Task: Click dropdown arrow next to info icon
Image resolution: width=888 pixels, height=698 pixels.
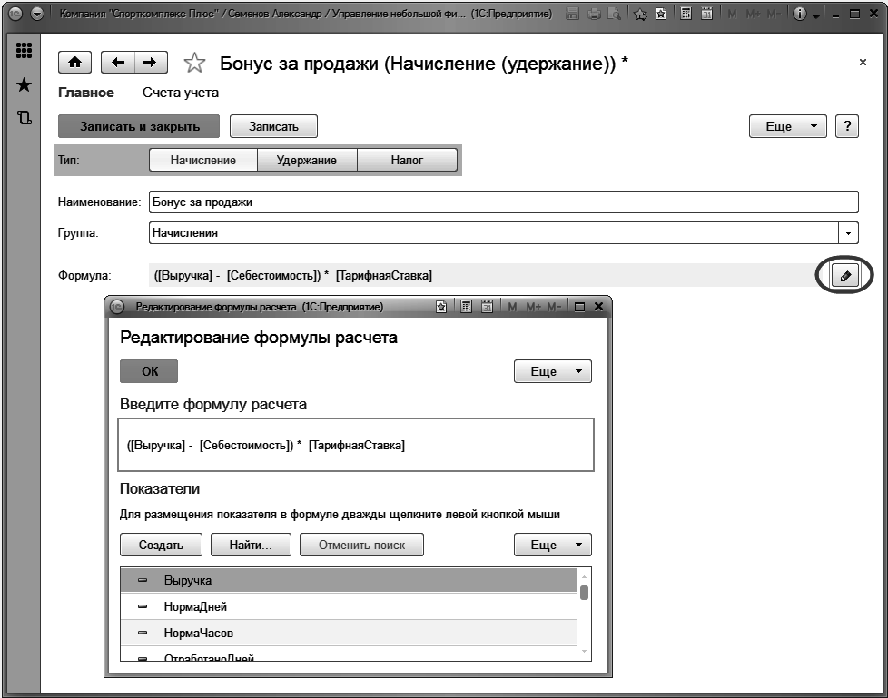Action: coord(815,15)
